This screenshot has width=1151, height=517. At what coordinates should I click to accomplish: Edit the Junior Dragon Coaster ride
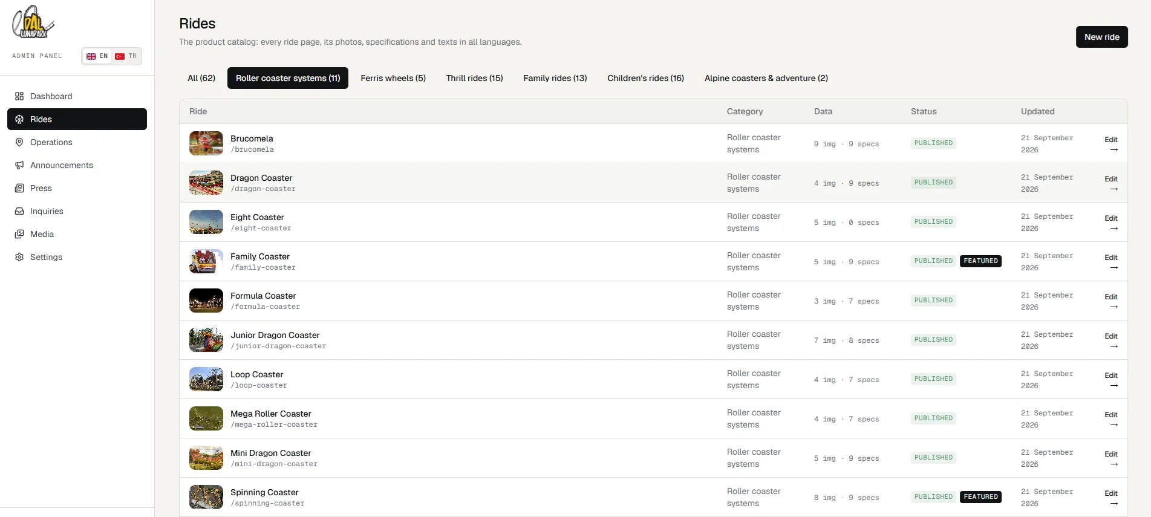(1111, 340)
